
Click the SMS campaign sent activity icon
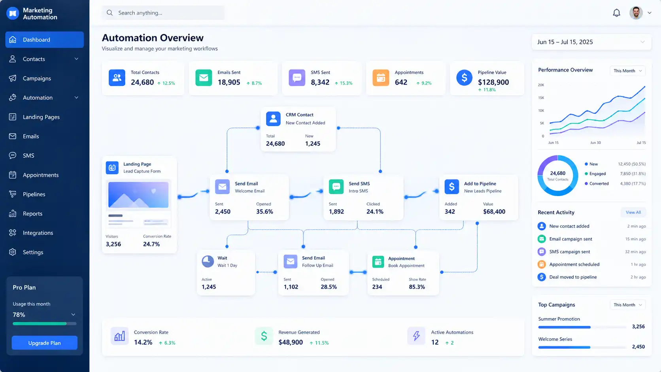pos(542,251)
